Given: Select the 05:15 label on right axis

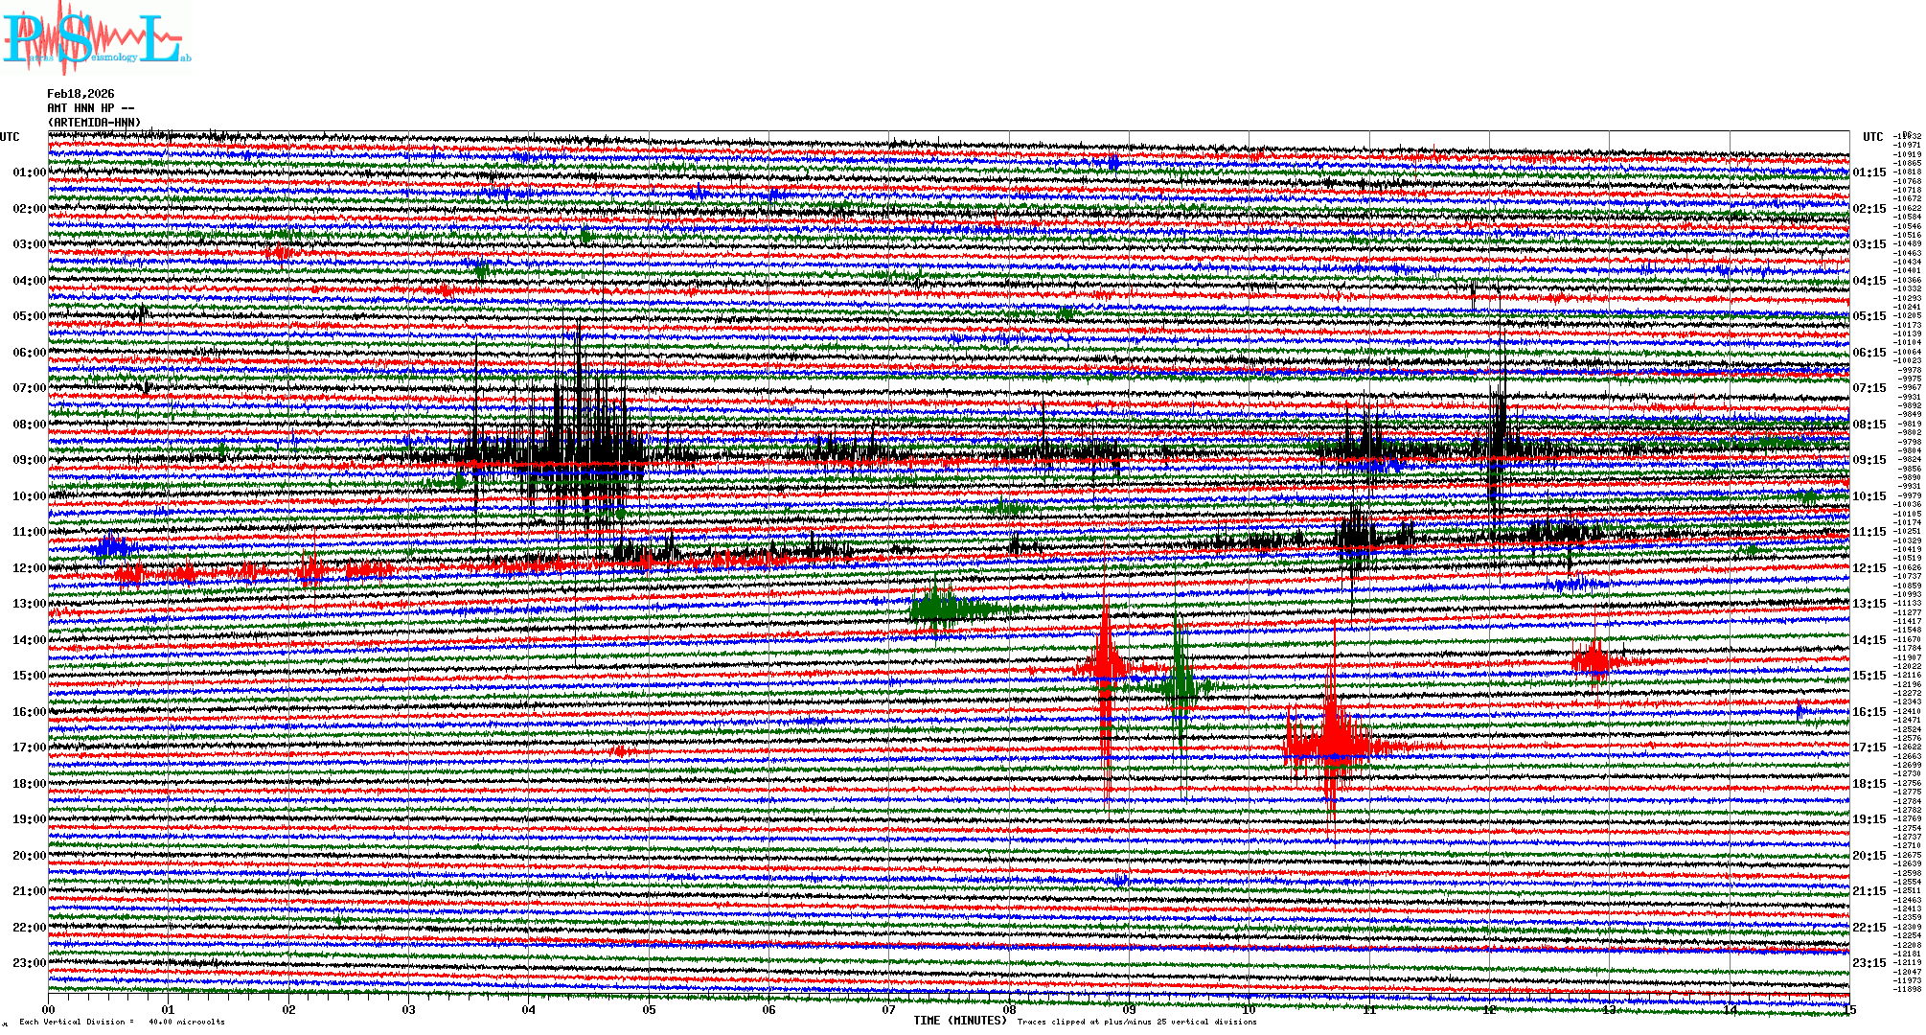Looking at the screenshot, I should pyautogui.click(x=1869, y=316).
